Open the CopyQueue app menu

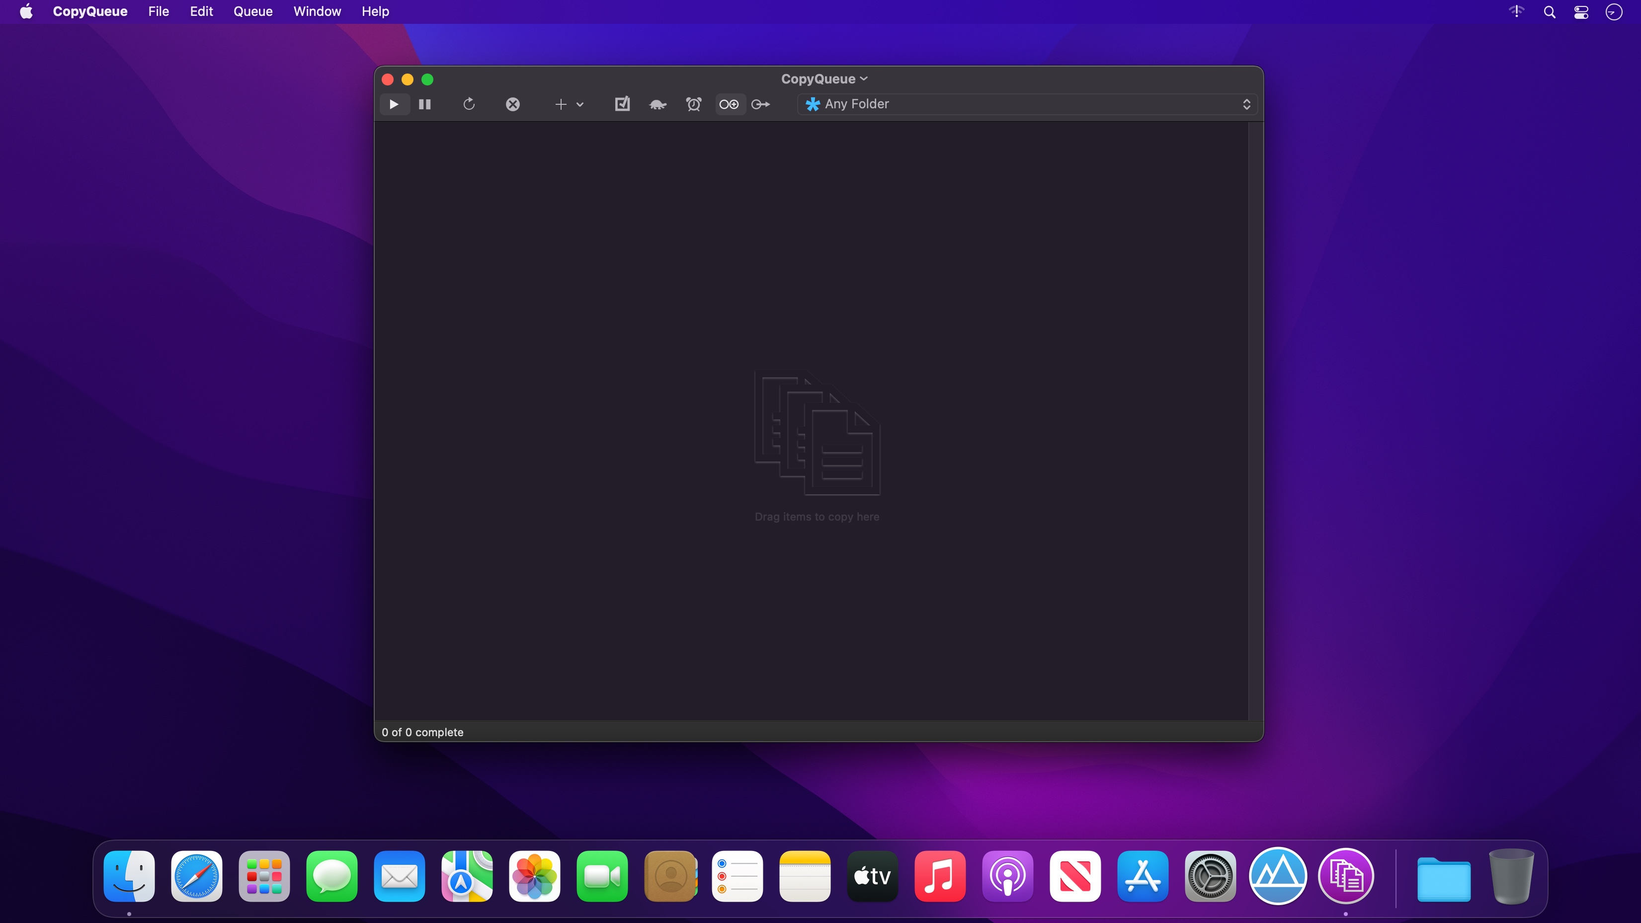90,11
